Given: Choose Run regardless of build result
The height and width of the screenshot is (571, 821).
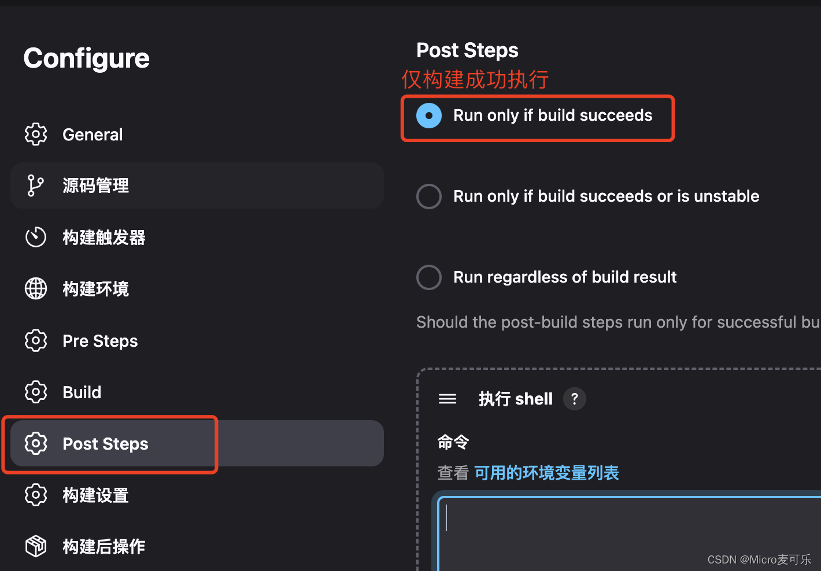Looking at the screenshot, I should 429,277.
